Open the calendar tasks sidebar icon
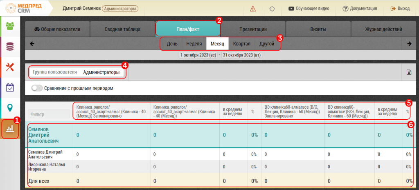Viewport: 419px width, 190px height. tap(10, 87)
